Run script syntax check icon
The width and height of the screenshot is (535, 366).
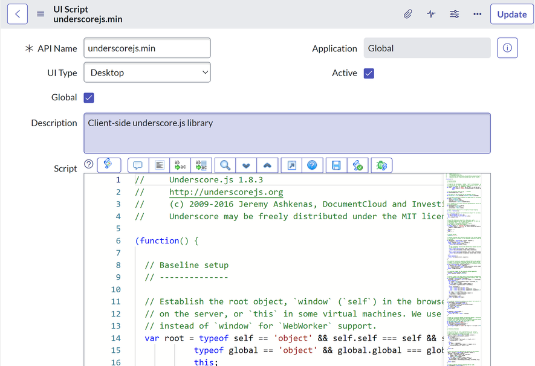coord(358,165)
